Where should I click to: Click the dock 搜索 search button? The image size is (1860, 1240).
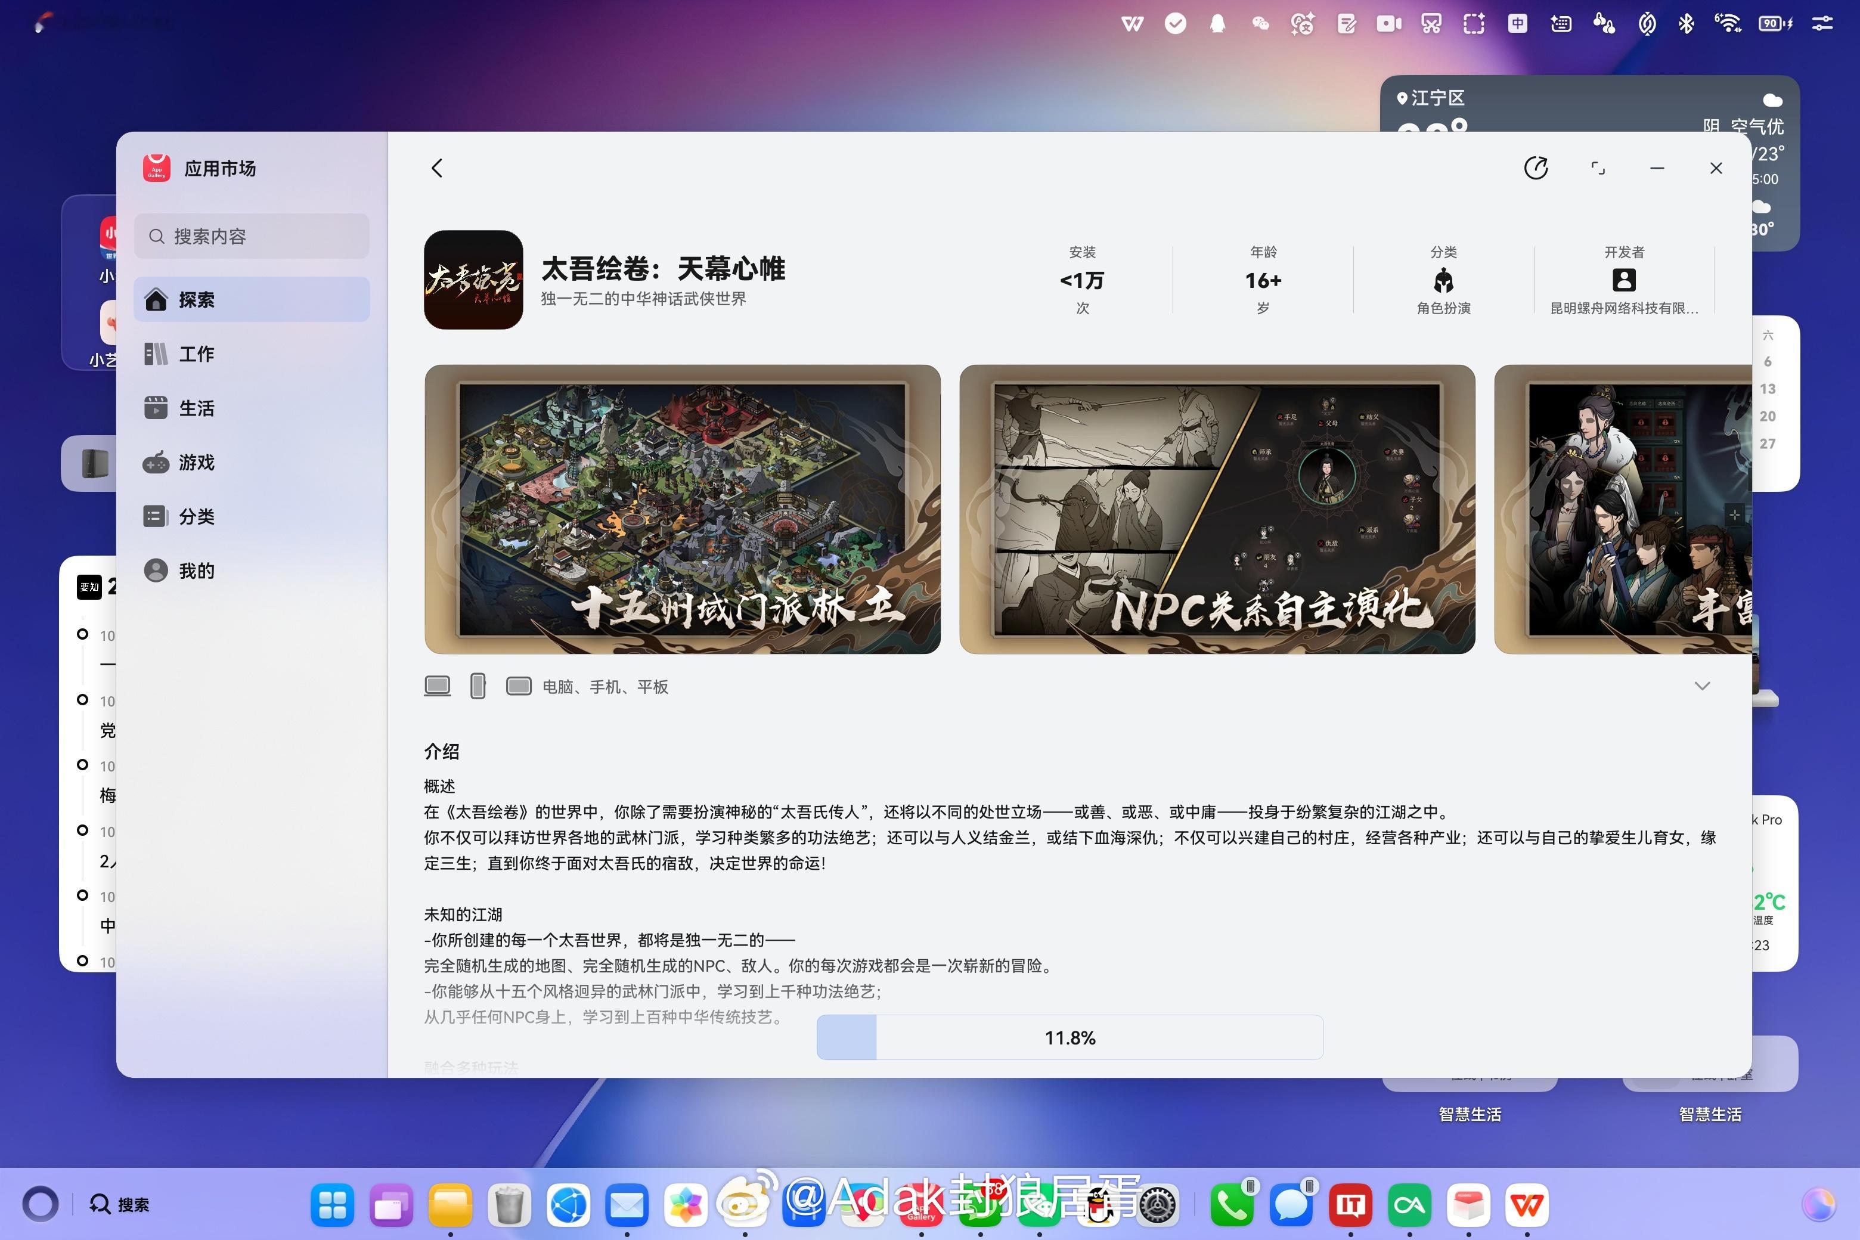[119, 1204]
